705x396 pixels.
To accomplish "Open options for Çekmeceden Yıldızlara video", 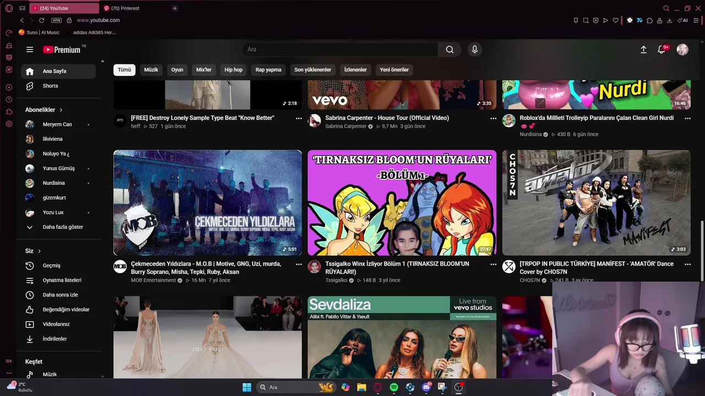I will pos(299,265).
